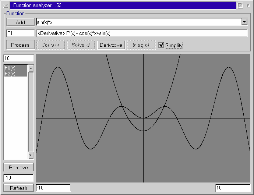Image resolution: width=254 pixels, height=195 pixels.
Task: Click the Function analyzer 1.52 title bar
Action: point(123,6)
